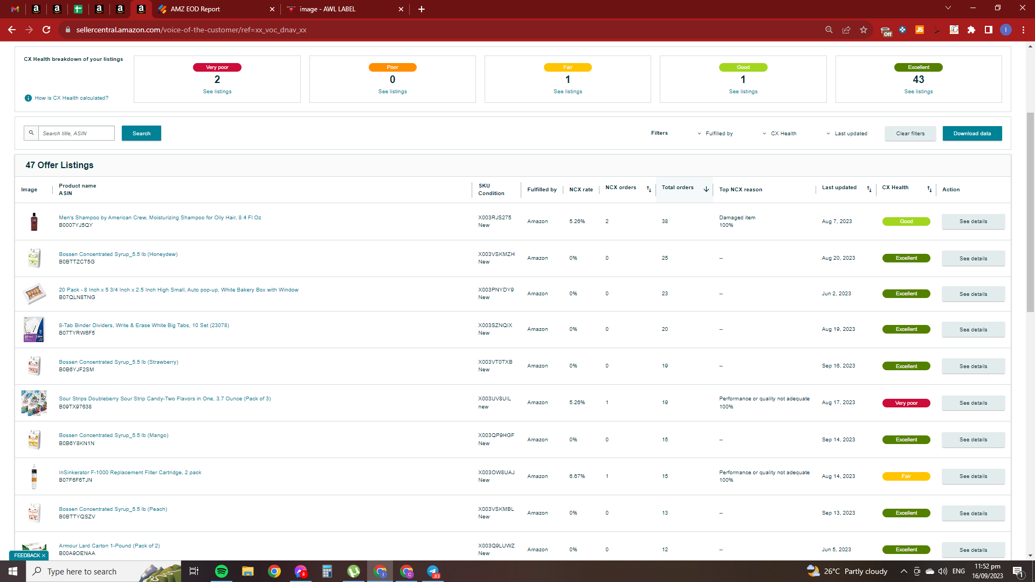Click the Download data button

972,134
